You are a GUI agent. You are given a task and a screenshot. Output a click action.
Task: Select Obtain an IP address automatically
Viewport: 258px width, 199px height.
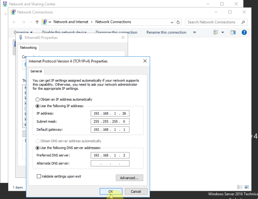(x=38, y=99)
